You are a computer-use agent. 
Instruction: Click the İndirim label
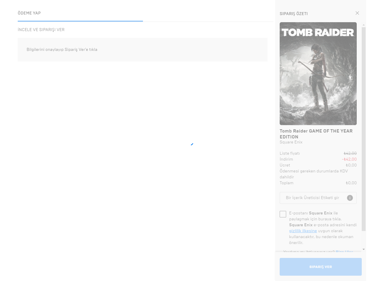(286, 159)
